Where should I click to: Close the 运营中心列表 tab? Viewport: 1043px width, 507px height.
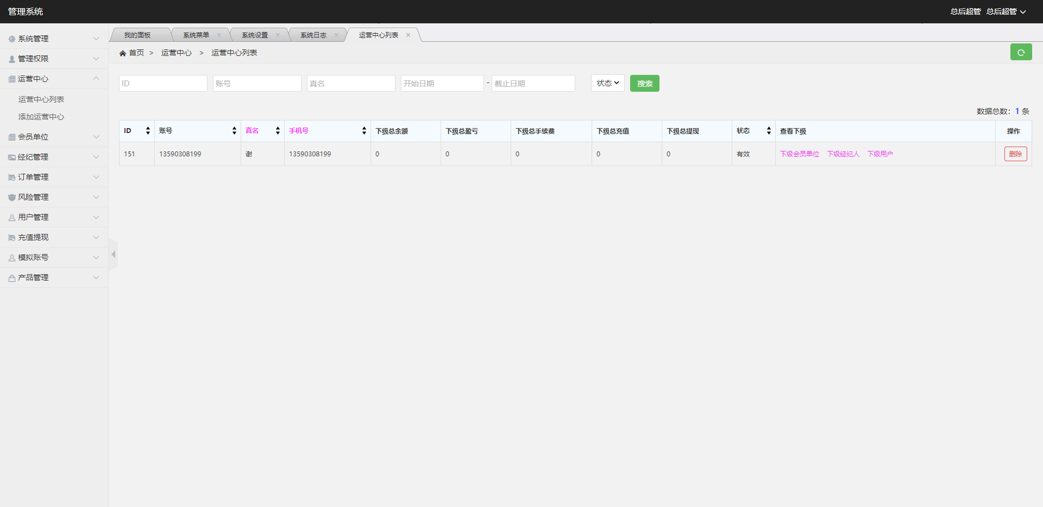pos(408,35)
